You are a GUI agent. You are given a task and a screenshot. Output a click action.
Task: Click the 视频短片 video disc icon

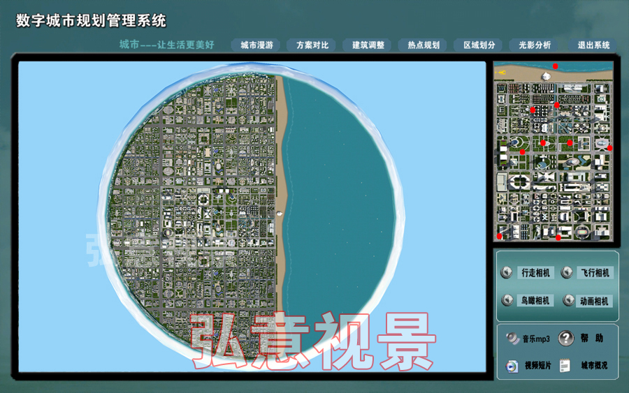512,366
